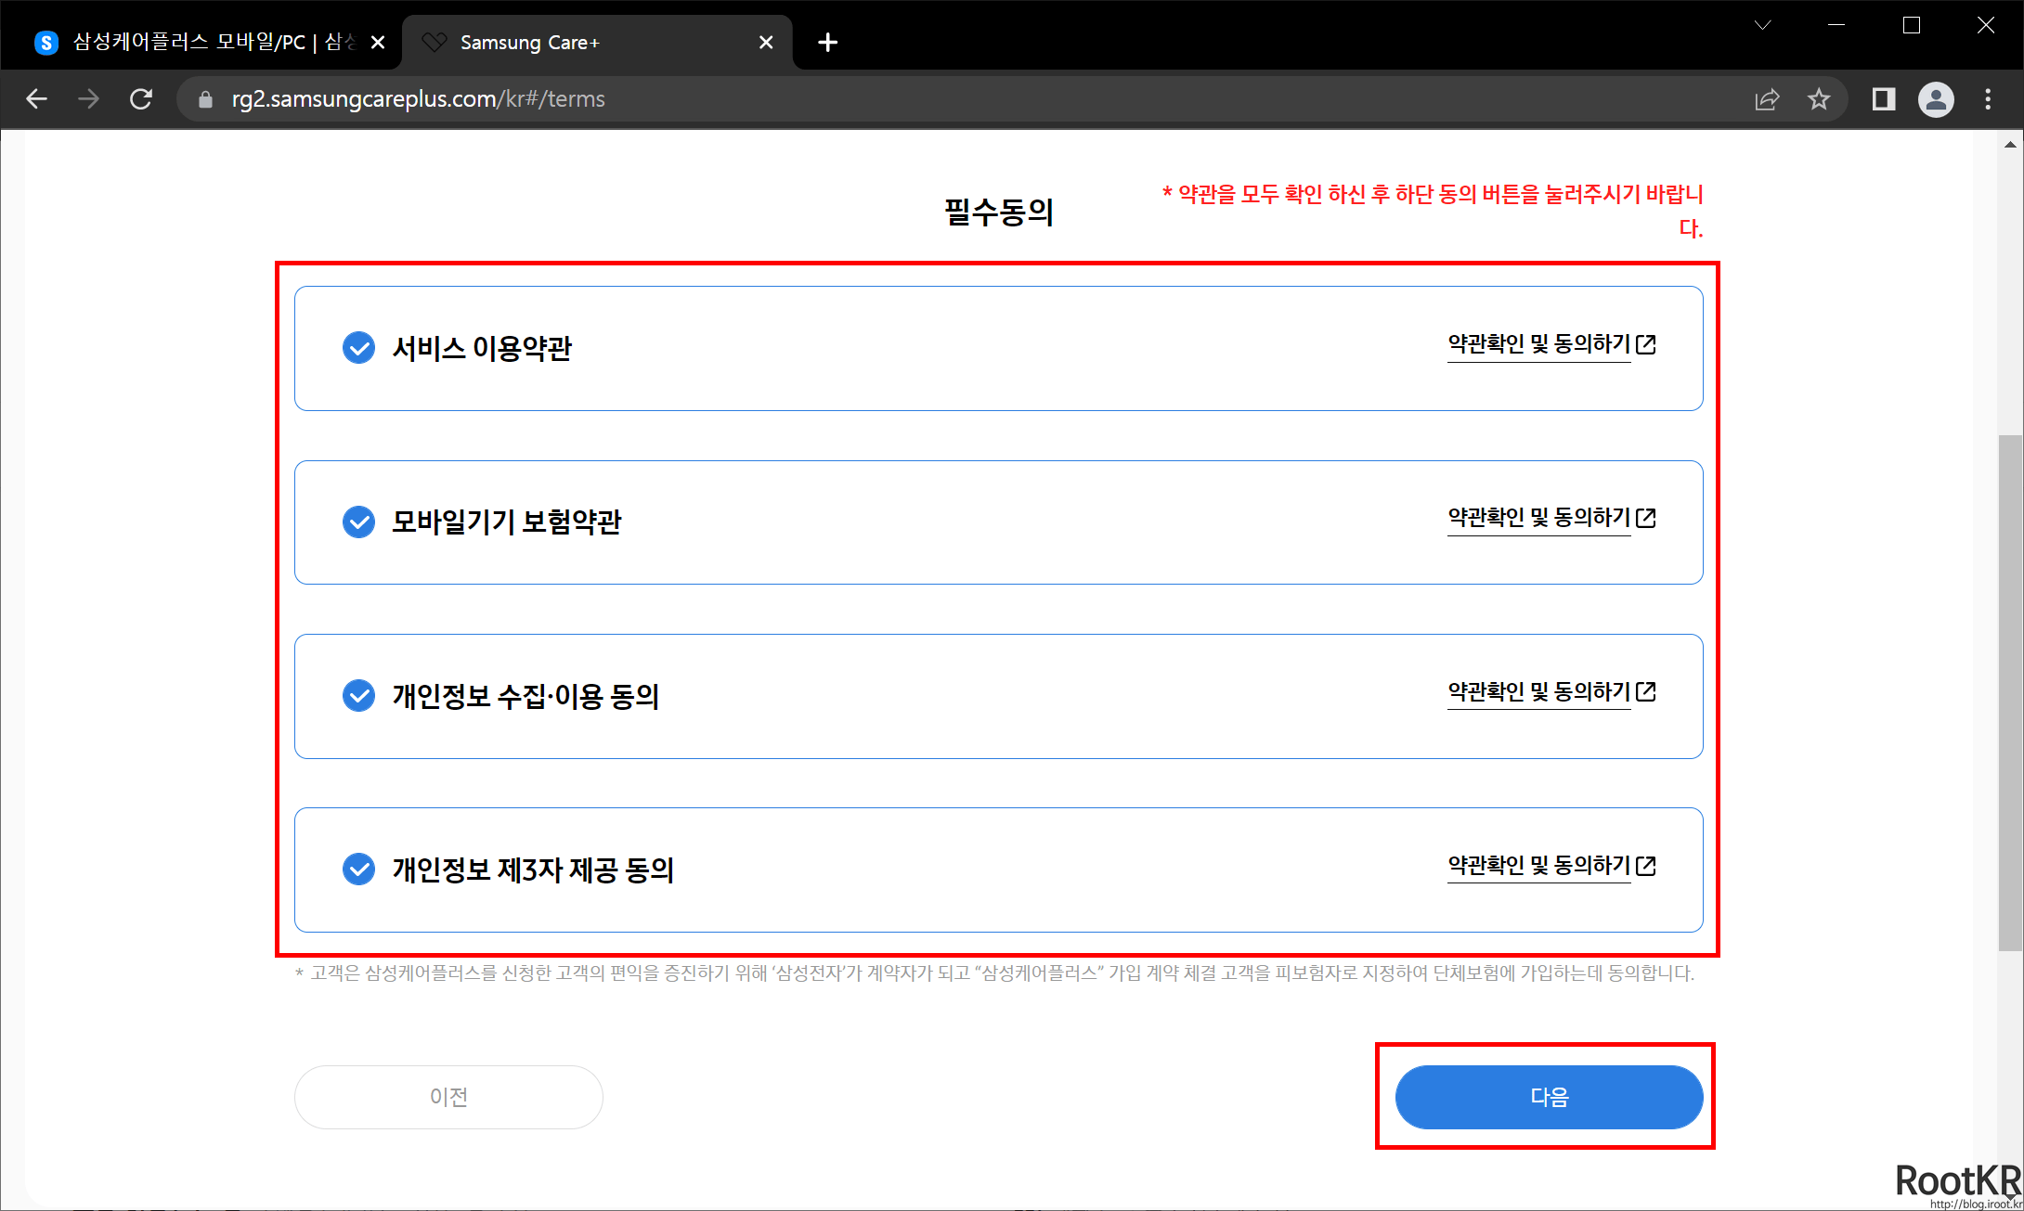Open the Chrome three-dot menu
Viewport: 2024px width, 1211px height.
point(1988,99)
